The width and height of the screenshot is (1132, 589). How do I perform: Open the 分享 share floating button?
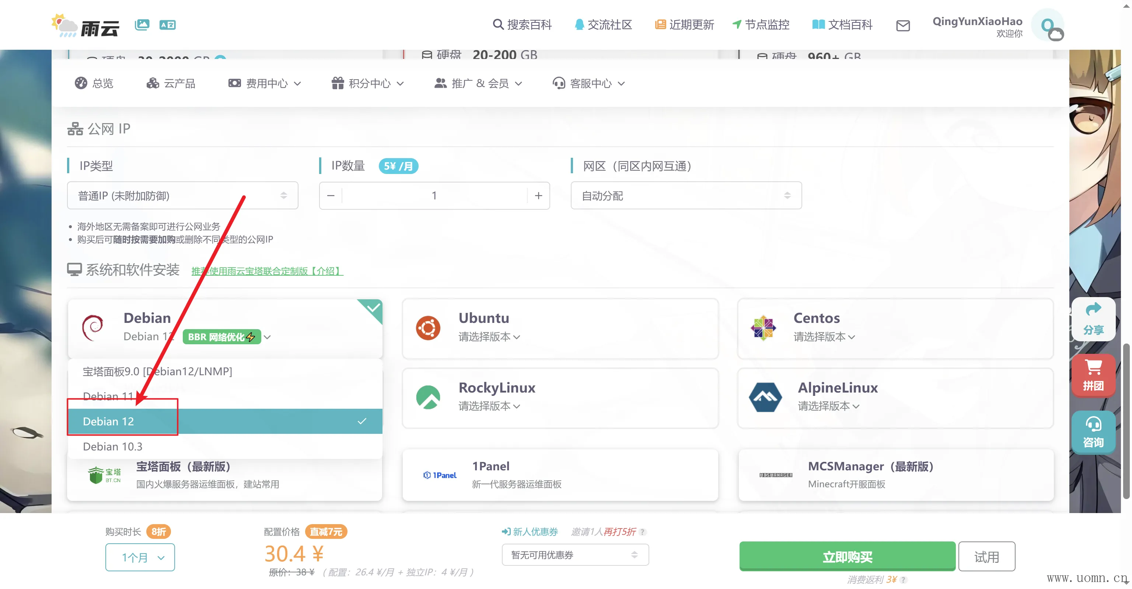coord(1093,320)
